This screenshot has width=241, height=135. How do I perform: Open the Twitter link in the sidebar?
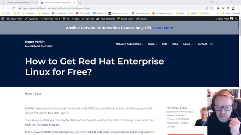click(x=185, y=123)
